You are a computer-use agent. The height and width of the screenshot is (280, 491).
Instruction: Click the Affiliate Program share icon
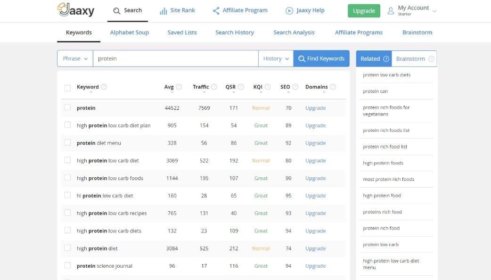(x=216, y=11)
